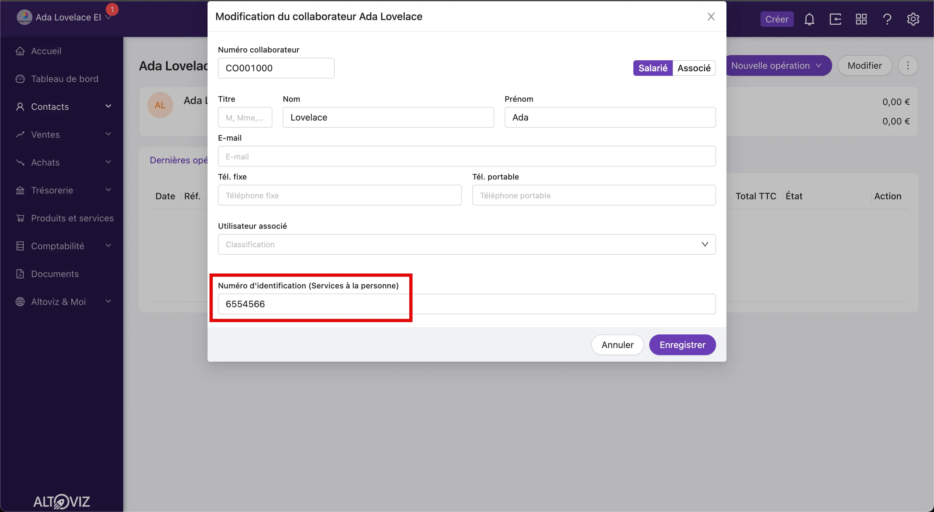This screenshot has width=934, height=512.
Task: Open Produits et services
Action: click(73, 218)
